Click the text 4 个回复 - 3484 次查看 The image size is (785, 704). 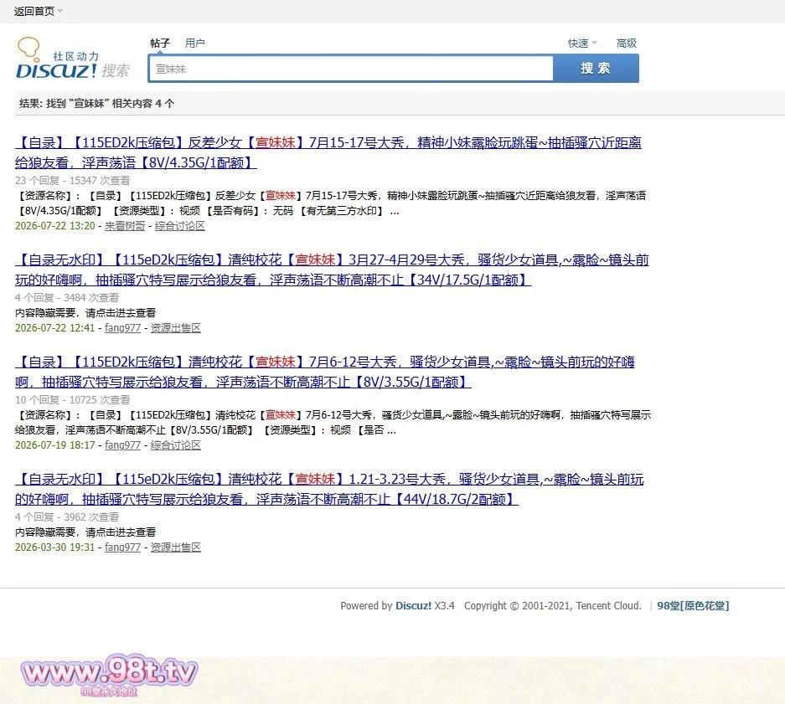(x=67, y=297)
